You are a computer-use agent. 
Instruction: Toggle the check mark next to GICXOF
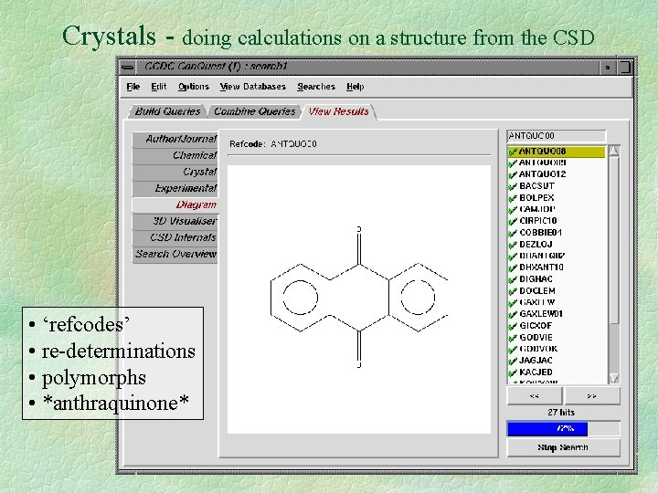pyautogui.click(x=513, y=326)
